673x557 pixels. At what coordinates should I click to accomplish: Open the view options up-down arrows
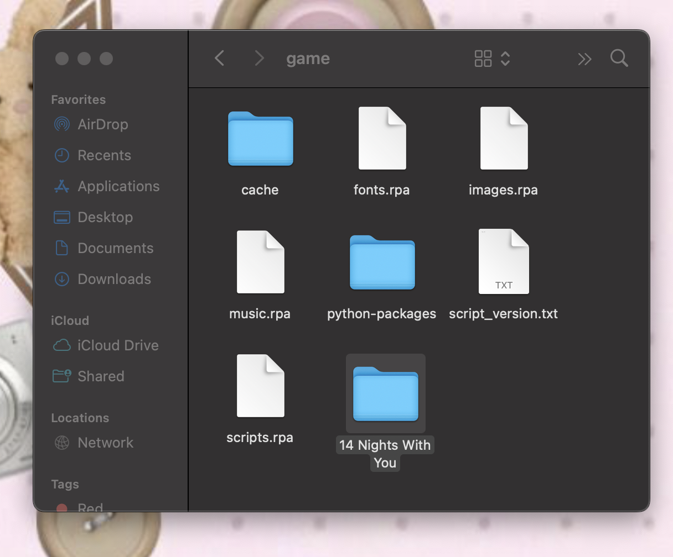click(x=505, y=59)
